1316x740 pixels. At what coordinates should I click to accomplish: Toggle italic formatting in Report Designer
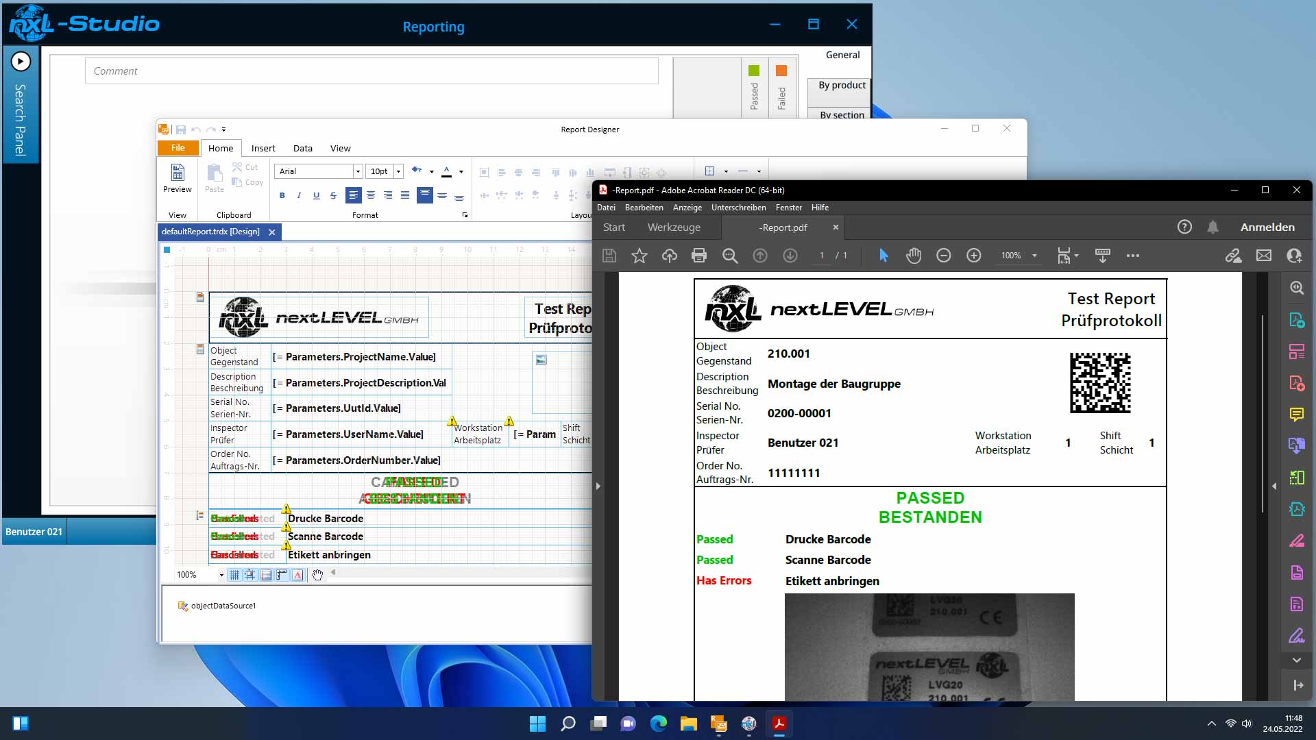(x=299, y=195)
